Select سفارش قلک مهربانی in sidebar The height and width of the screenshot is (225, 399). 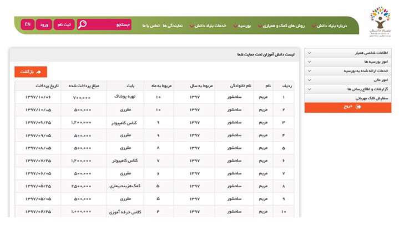click(x=348, y=98)
